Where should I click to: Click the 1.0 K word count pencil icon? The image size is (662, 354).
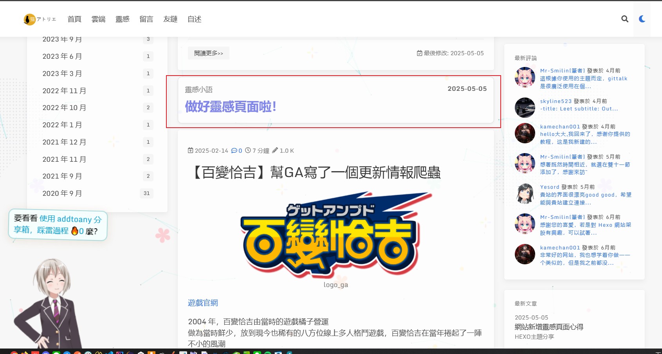(275, 150)
